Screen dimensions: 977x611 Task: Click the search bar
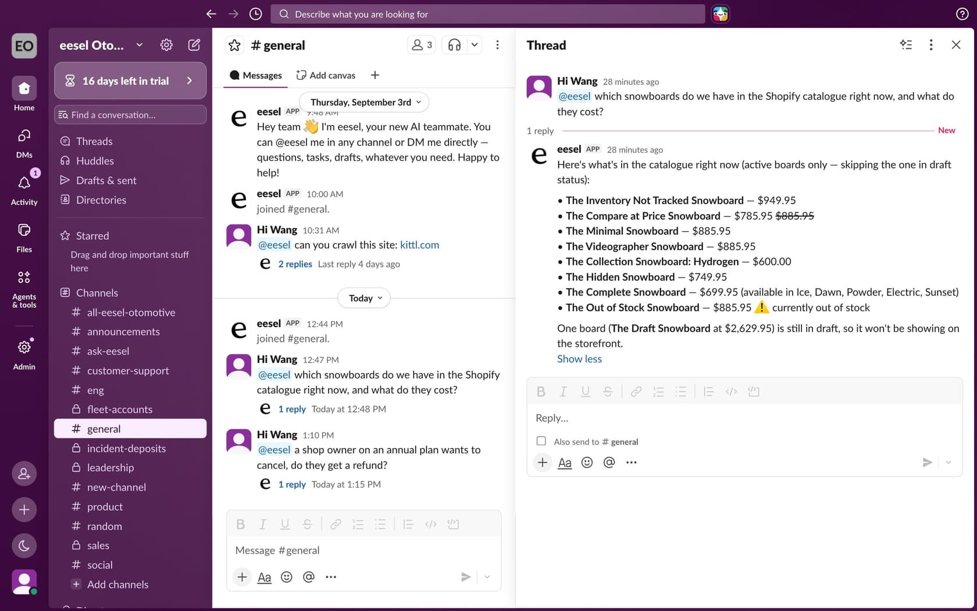pos(487,14)
